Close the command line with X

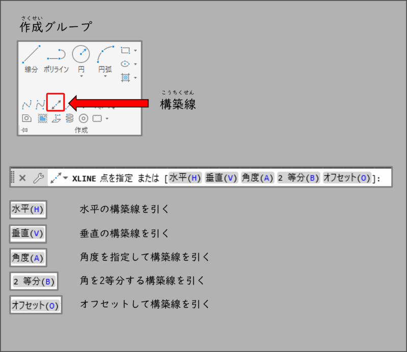(x=22, y=178)
